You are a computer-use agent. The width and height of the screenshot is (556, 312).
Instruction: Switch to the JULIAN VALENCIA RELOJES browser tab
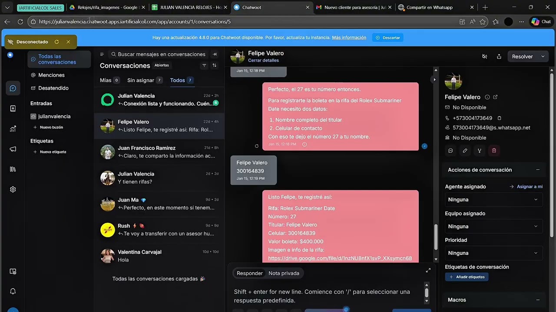pyautogui.click(x=189, y=7)
